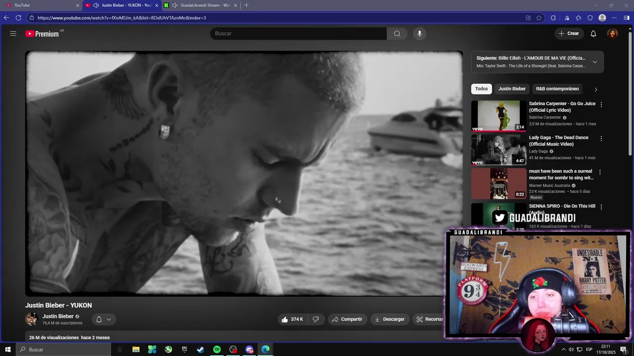Click the search magnifier button

397,34
